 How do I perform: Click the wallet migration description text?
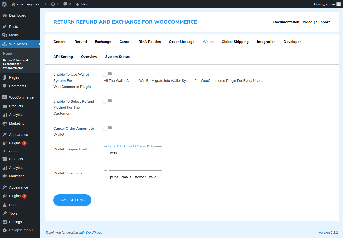click(x=184, y=81)
